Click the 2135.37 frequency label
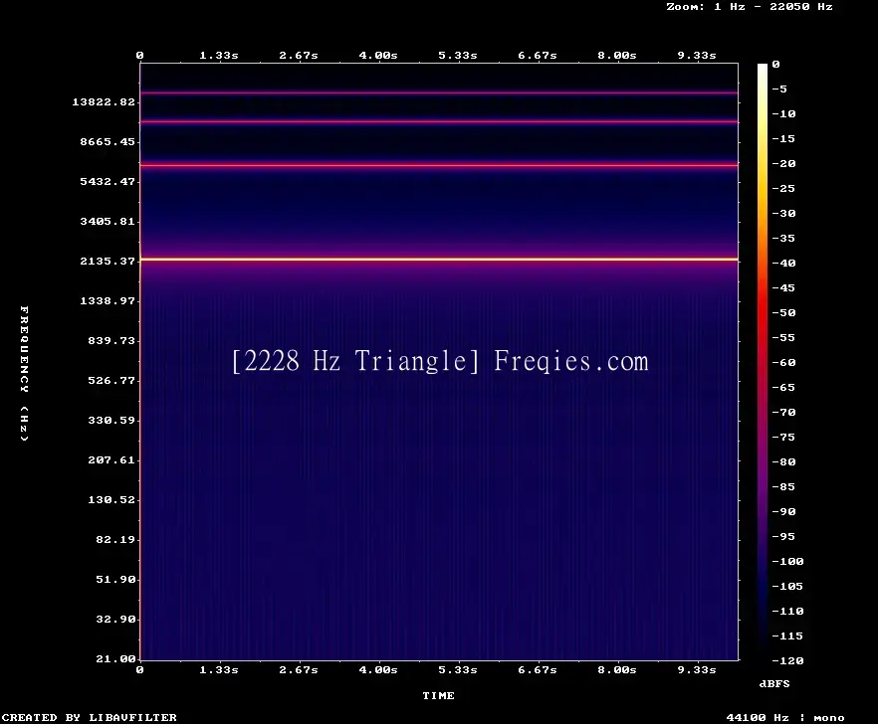The image size is (878, 724). [x=108, y=261]
